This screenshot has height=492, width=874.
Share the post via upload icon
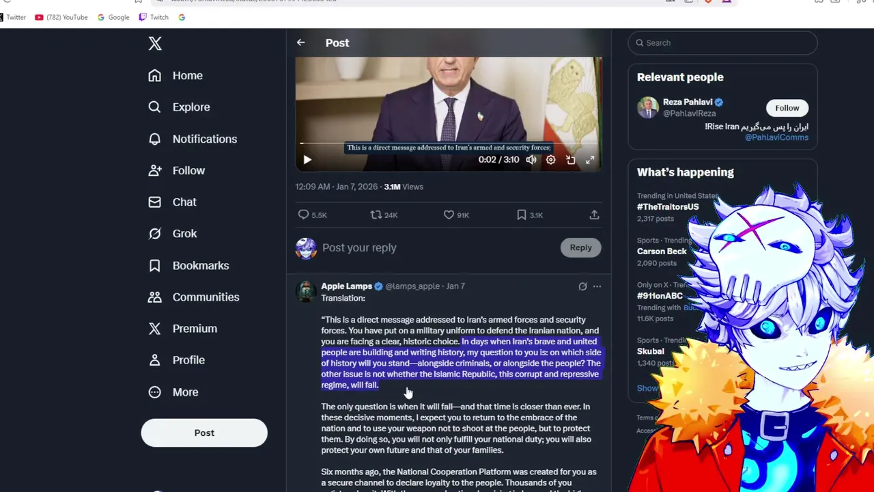[594, 215]
